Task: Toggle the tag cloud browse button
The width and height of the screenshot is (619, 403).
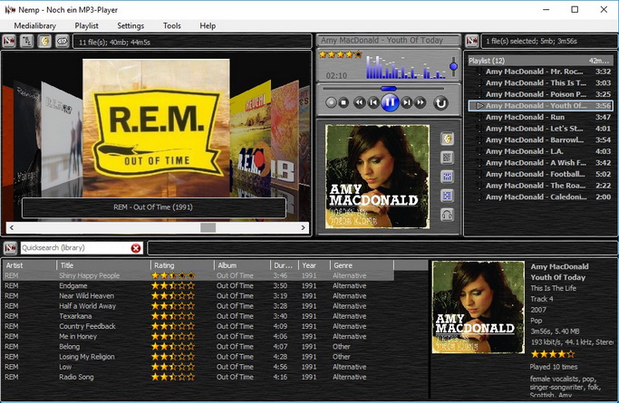Action: (x=61, y=41)
